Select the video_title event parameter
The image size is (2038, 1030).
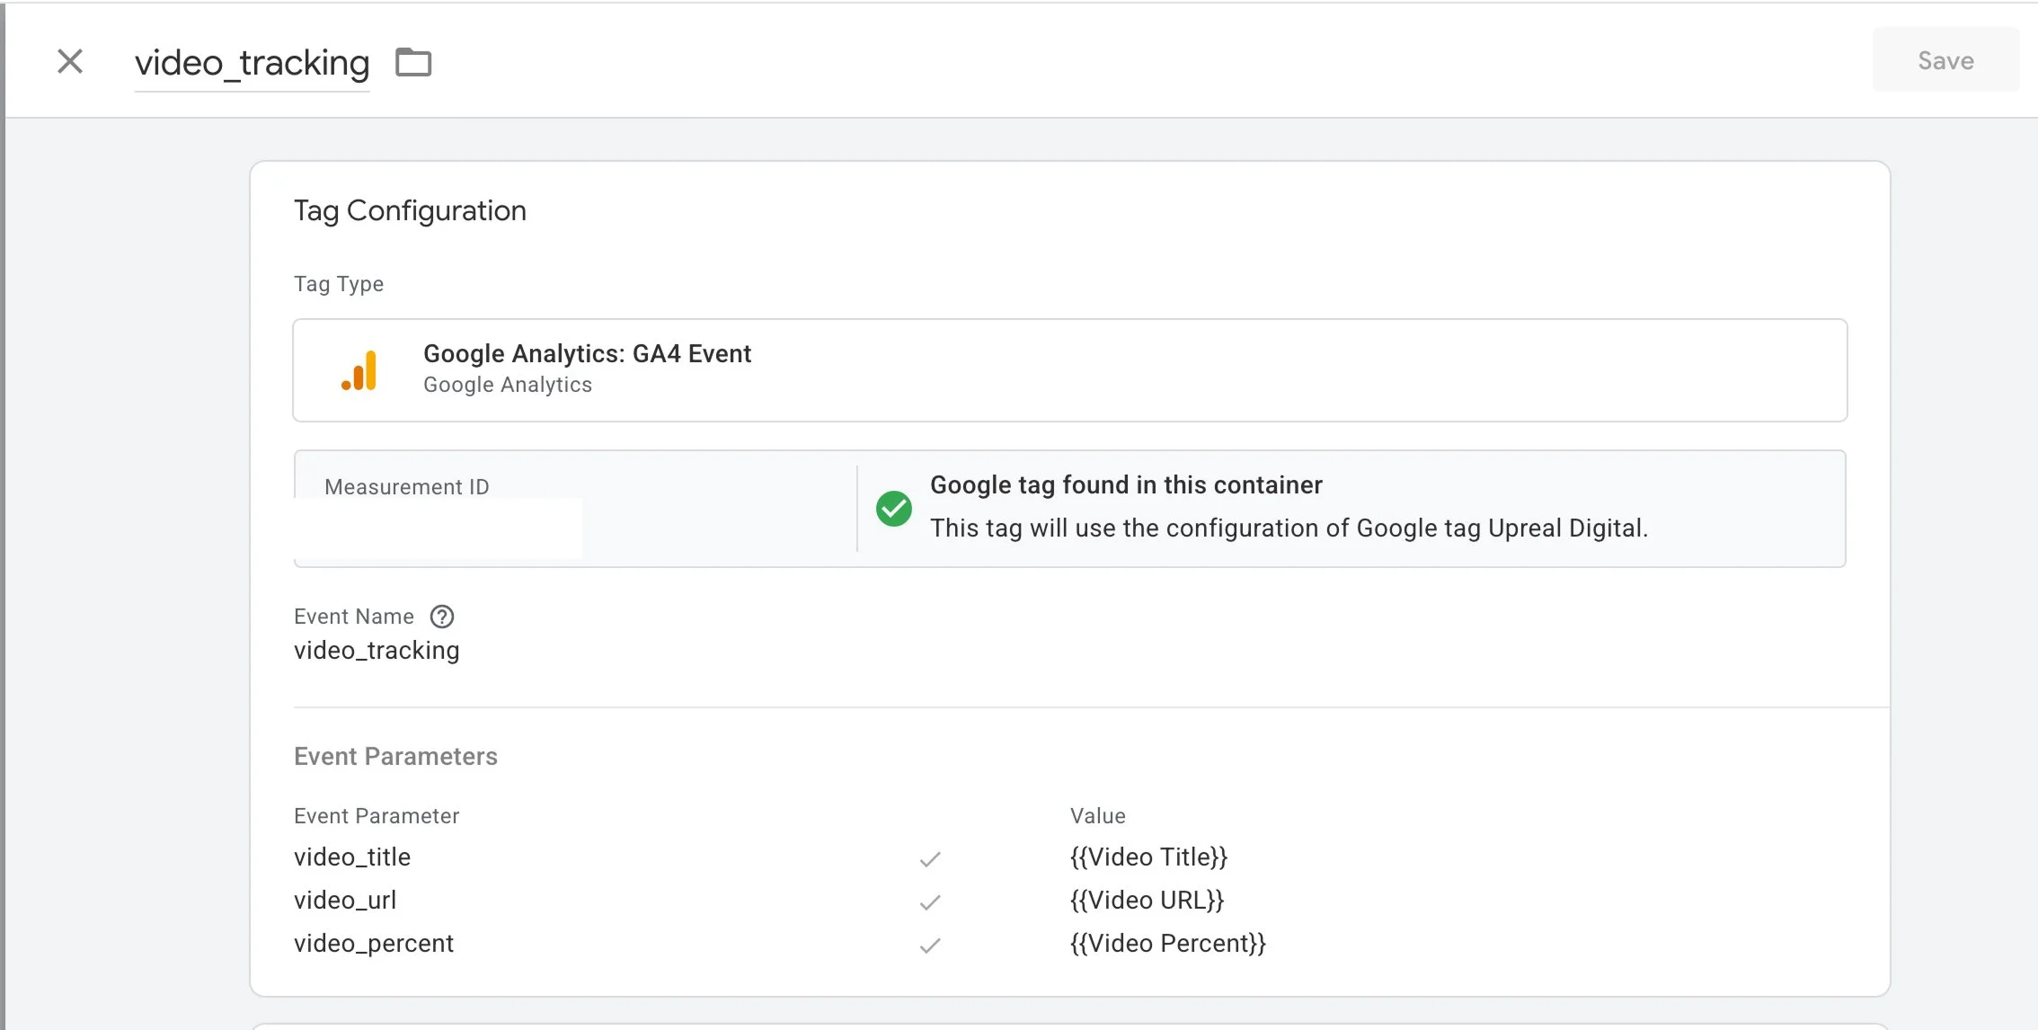[x=352, y=857]
